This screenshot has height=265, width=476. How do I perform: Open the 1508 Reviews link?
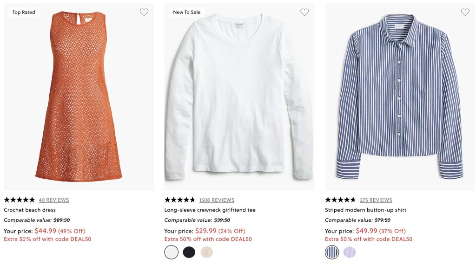pyautogui.click(x=217, y=200)
